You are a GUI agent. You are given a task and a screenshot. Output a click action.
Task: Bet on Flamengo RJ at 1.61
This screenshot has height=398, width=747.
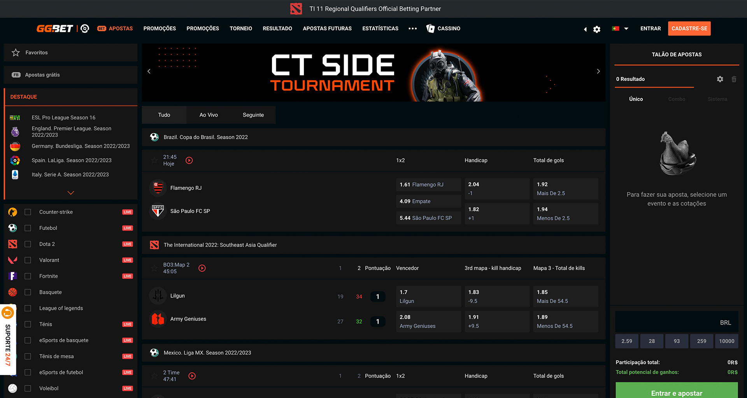tap(428, 185)
